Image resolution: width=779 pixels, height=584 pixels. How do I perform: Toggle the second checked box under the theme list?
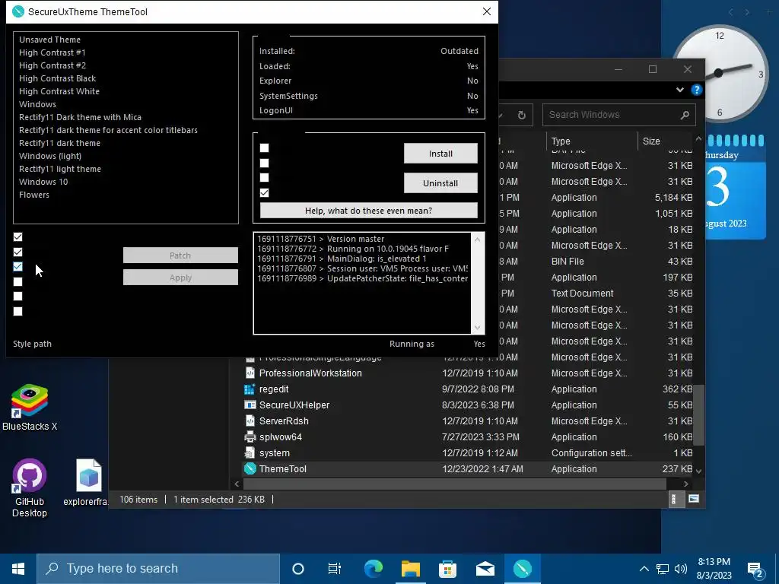(18, 252)
